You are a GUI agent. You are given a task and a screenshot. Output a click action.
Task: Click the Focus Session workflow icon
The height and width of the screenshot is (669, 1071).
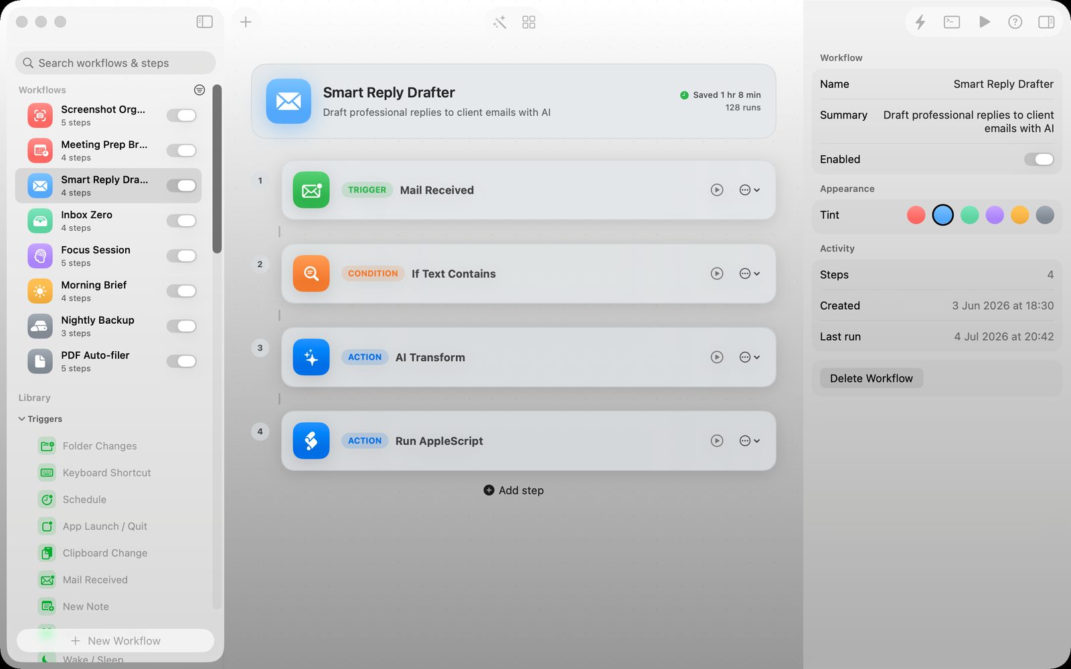point(40,256)
